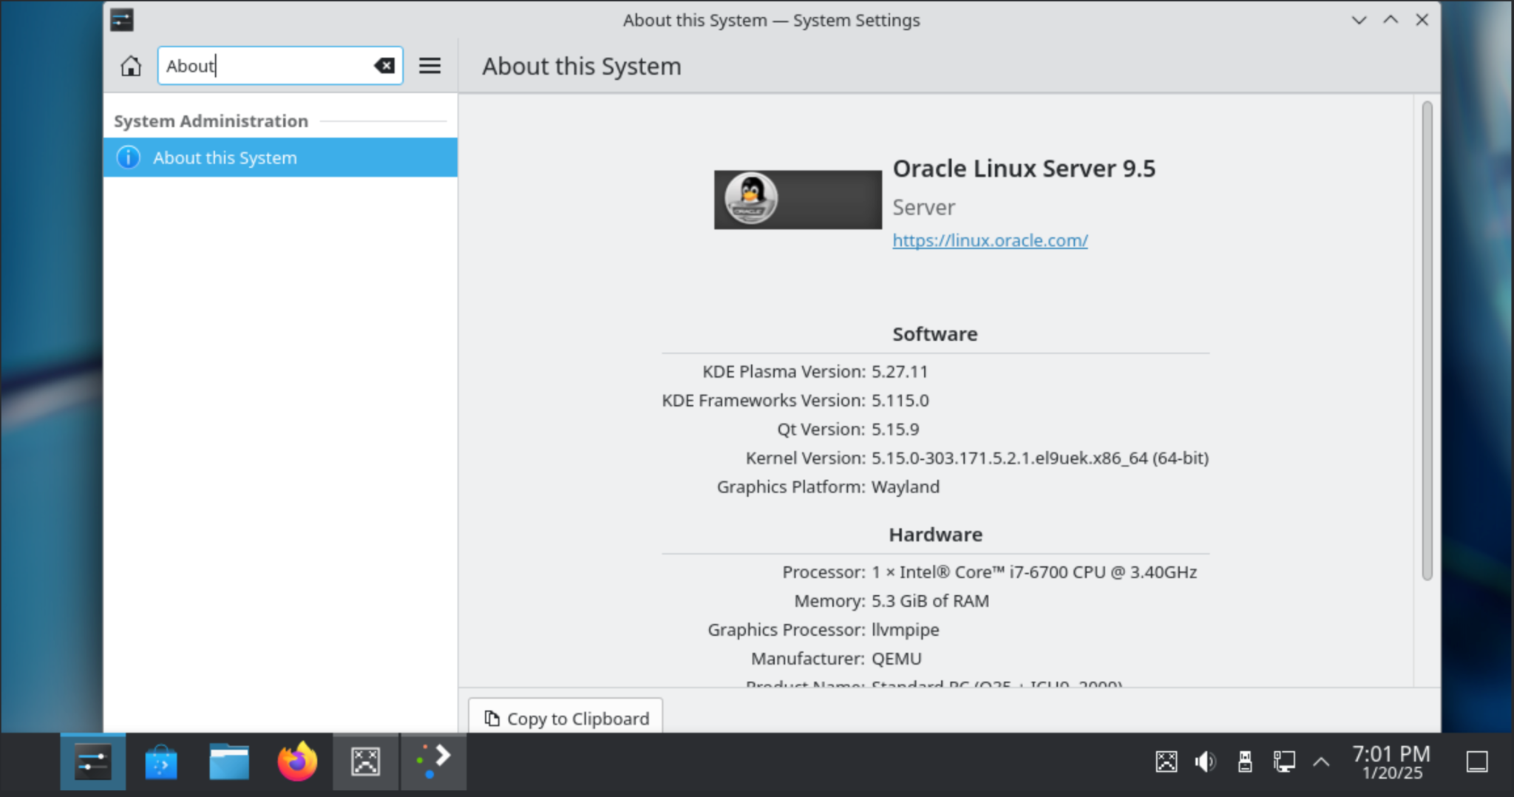Click Copy to Clipboard button
This screenshot has width=1514, height=797.
pos(566,718)
